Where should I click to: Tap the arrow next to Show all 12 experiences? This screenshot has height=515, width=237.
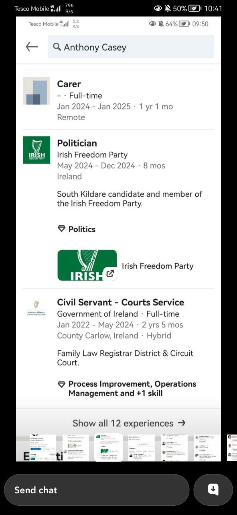pos(182,423)
